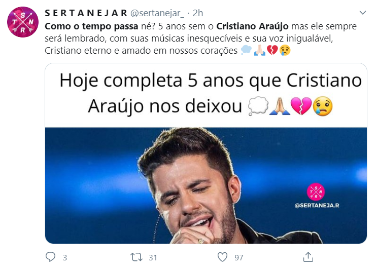Click the broken heart emoji in the tweet text

click(x=272, y=50)
